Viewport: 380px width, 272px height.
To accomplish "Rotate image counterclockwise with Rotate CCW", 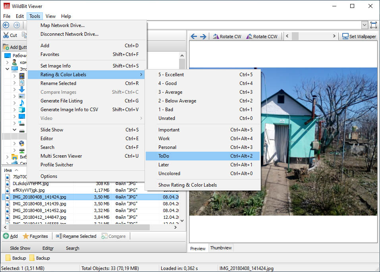I will tap(262, 37).
